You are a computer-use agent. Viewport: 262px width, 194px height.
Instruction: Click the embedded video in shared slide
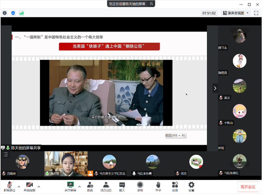(106, 93)
